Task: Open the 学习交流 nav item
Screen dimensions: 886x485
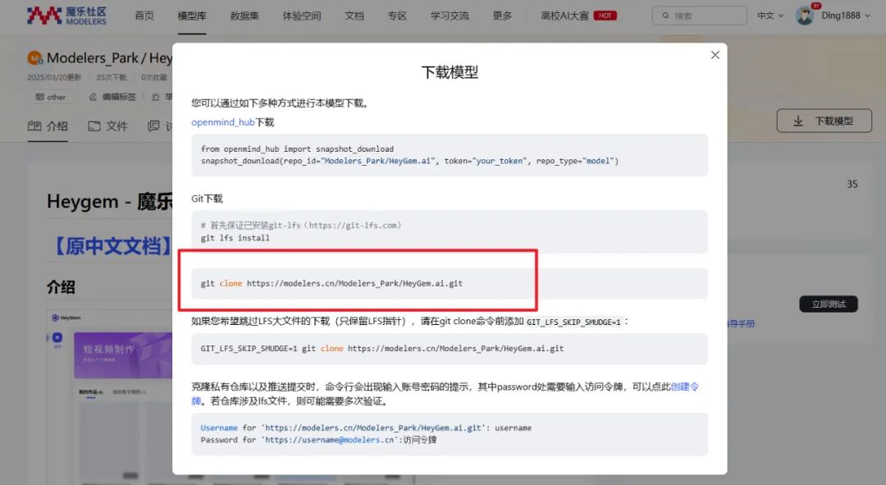Action: click(450, 16)
